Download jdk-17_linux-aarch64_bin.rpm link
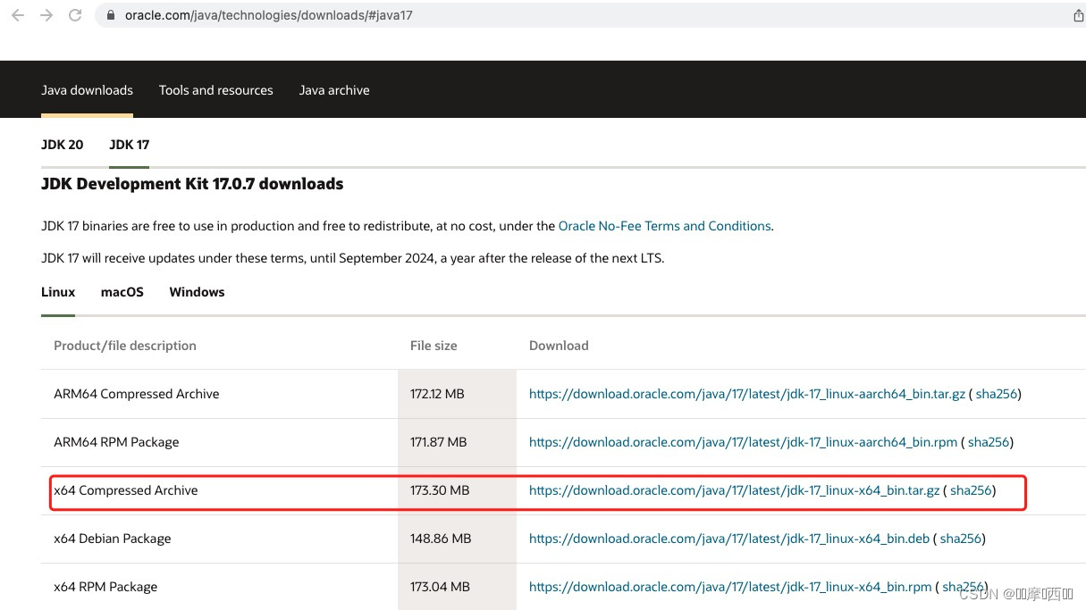This screenshot has width=1086, height=610. coord(743,442)
